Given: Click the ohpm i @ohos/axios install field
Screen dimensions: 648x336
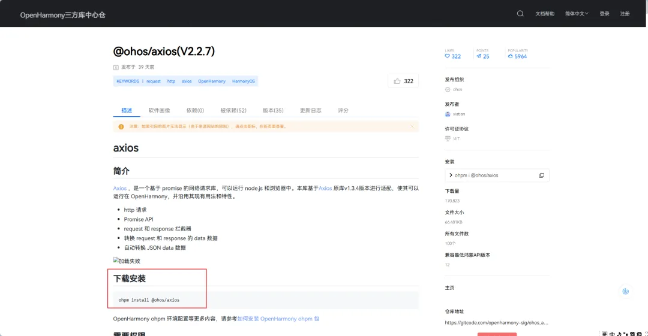Looking at the screenshot, I should click(497, 175).
